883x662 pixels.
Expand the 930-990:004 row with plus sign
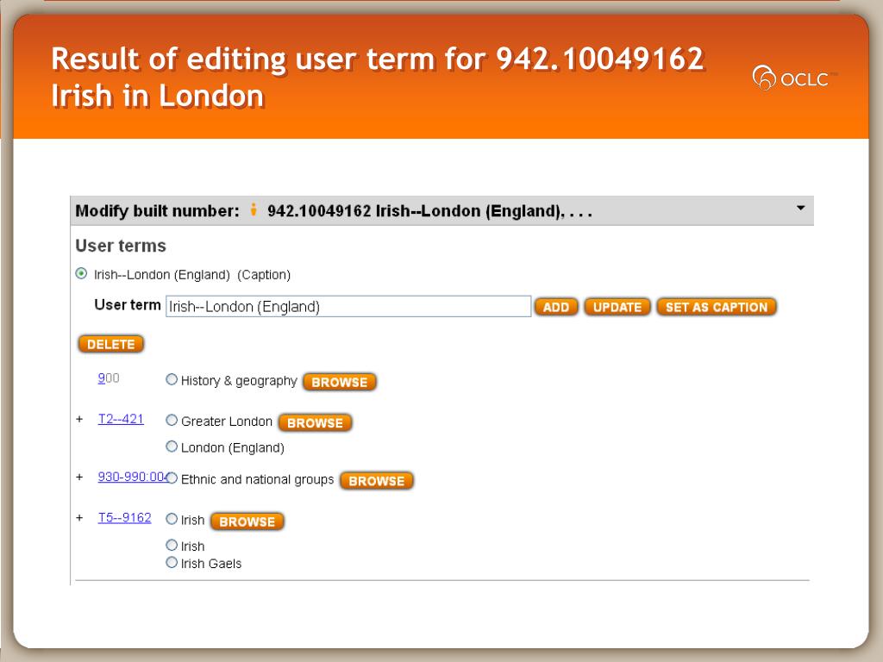(x=79, y=478)
